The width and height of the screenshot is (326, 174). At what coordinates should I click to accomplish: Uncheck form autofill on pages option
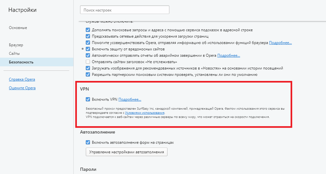tap(88, 142)
